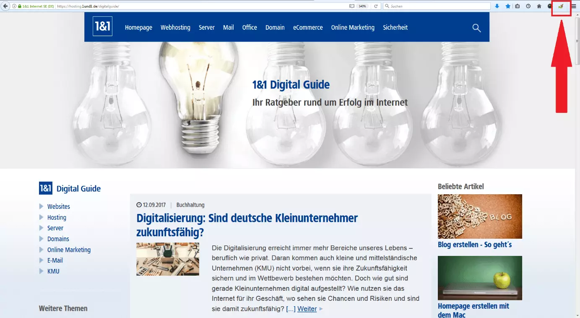Open the Sicherheit navigation item
The height and width of the screenshot is (318, 580).
coord(395,27)
